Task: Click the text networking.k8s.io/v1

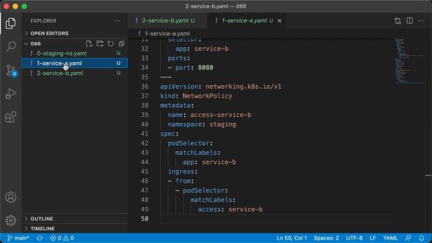Action: coord(243,86)
